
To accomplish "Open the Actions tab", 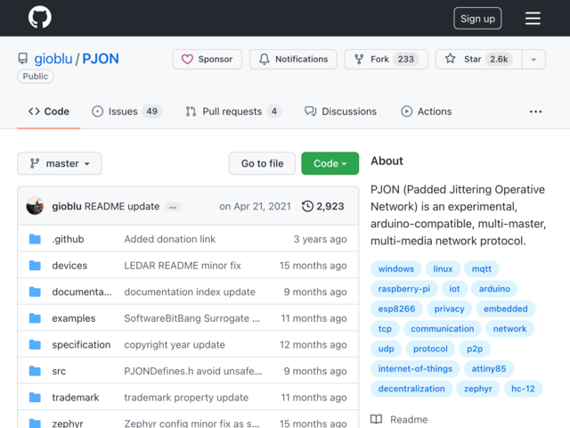I will click(426, 111).
